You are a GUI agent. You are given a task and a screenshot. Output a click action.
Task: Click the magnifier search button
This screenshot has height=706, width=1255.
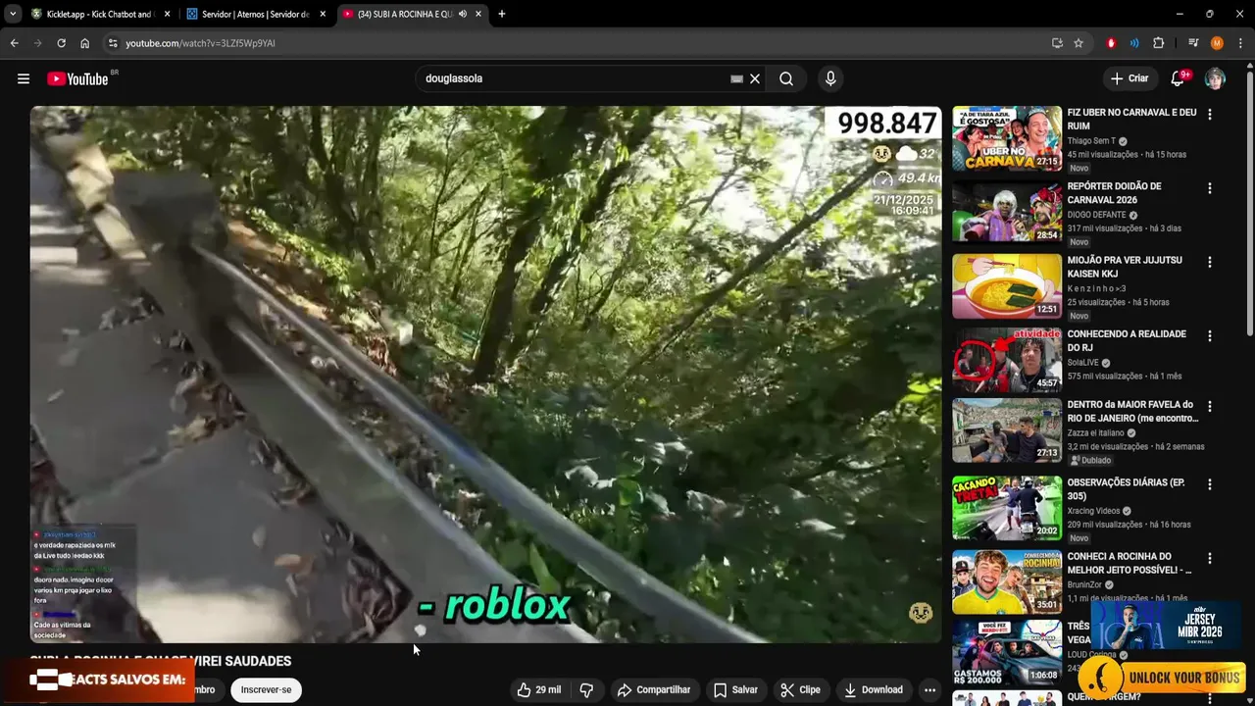[x=786, y=78]
